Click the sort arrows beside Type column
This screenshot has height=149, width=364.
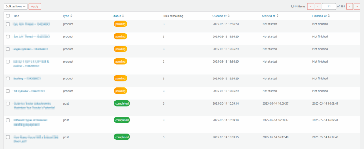click(x=71, y=16)
